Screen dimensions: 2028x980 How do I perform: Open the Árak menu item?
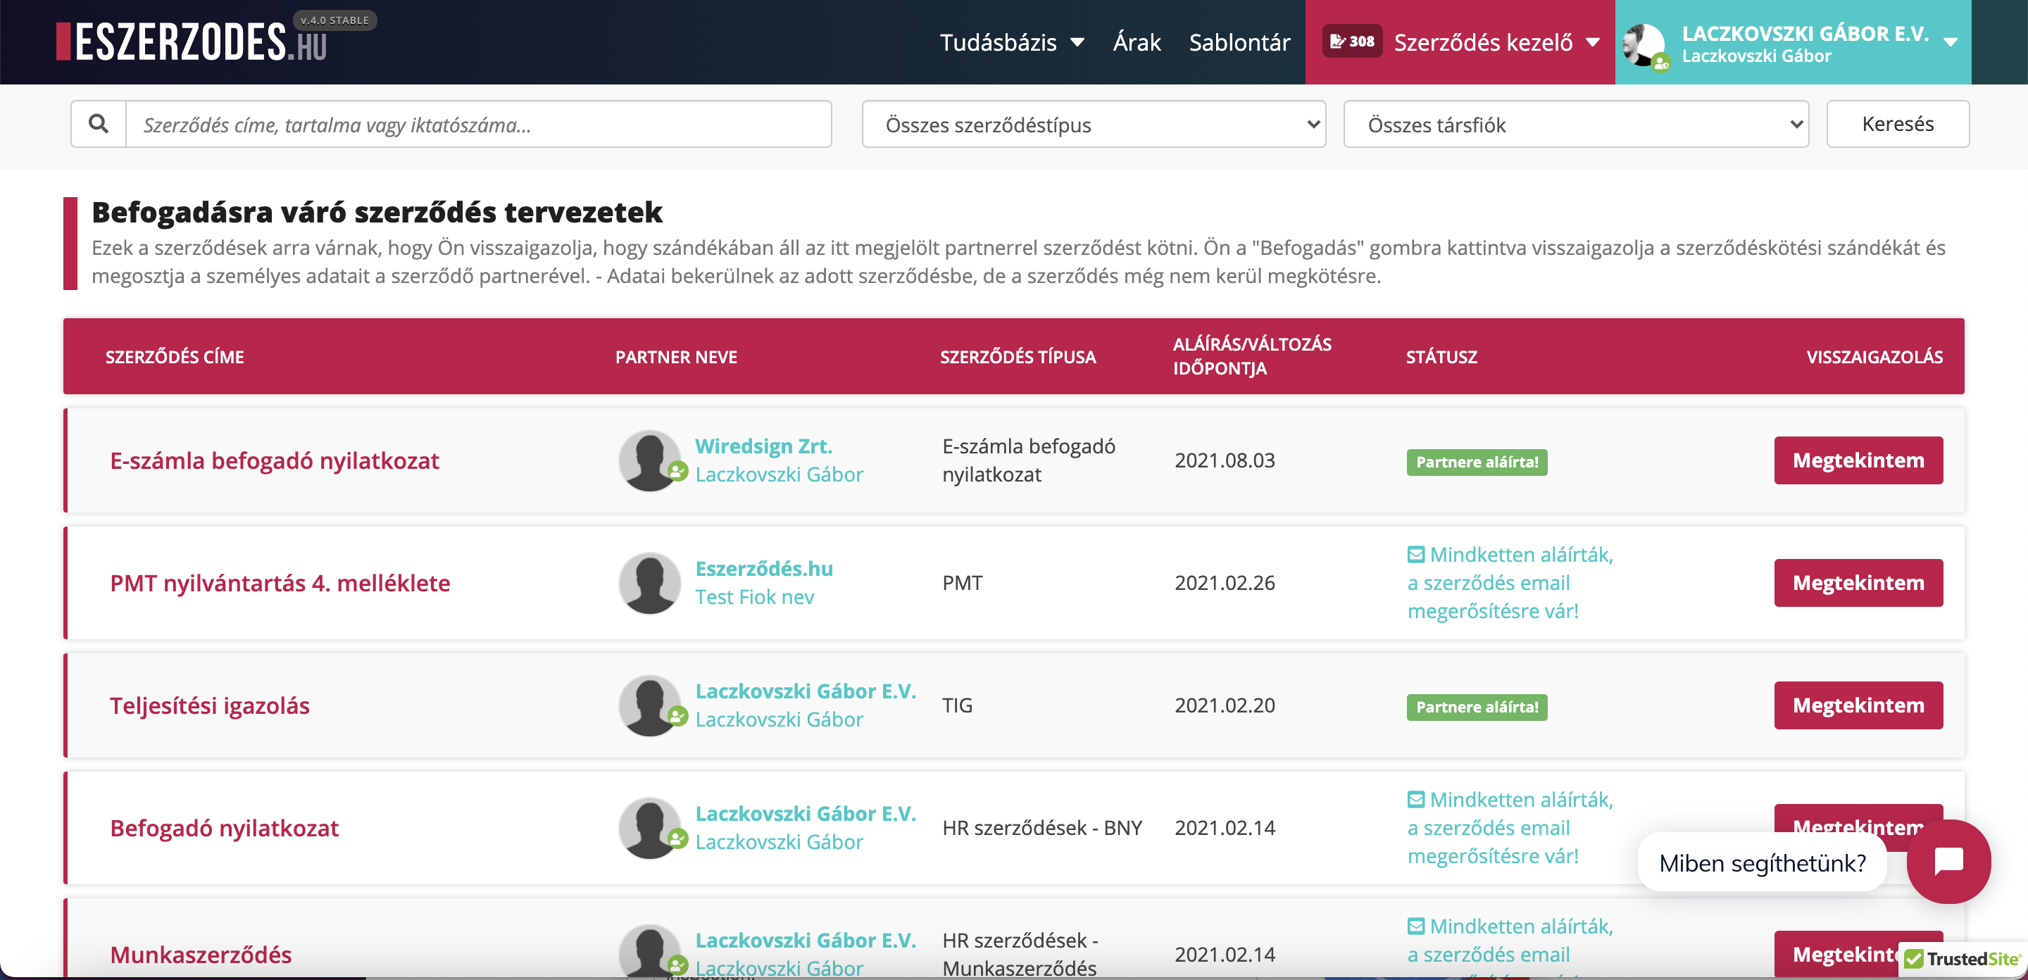[1136, 42]
